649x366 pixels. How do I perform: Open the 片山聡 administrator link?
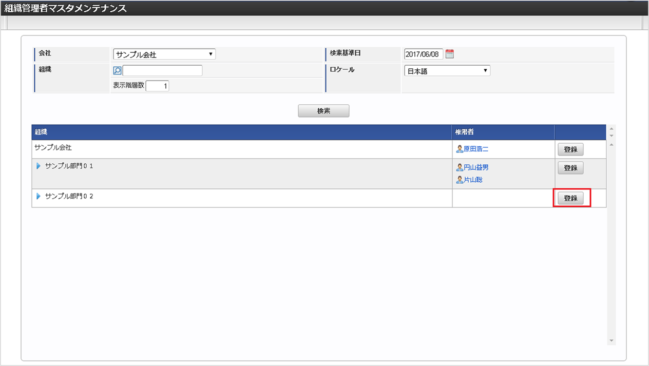tap(473, 180)
